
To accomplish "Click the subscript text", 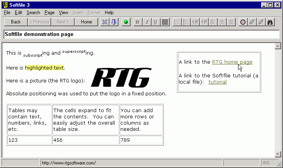I will 33,55.
